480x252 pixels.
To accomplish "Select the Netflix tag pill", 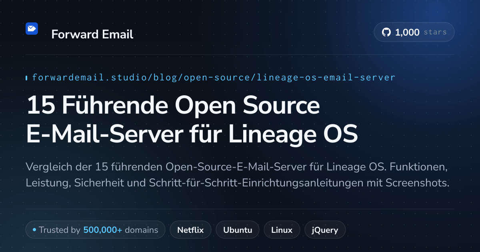I will (x=191, y=230).
